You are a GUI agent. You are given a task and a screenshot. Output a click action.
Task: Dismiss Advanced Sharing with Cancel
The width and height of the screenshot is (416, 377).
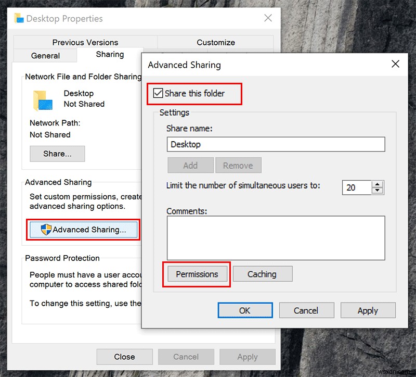[306, 310]
